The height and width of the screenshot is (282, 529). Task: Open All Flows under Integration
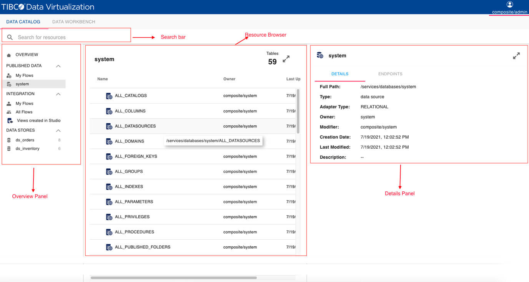[x=24, y=112]
